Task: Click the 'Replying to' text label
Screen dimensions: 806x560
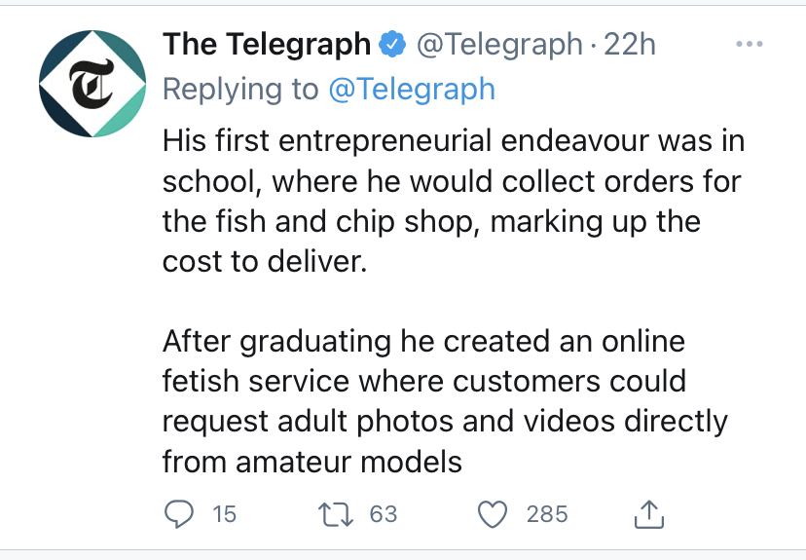Action: tap(239, 89)
